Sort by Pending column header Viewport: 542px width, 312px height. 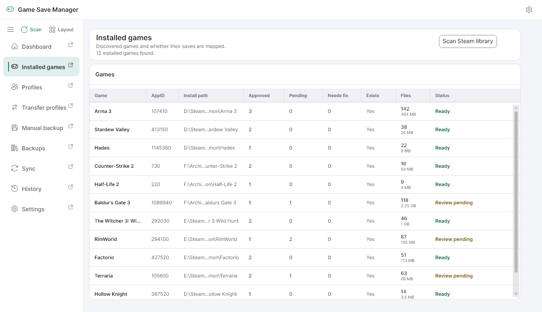(303, 95)
